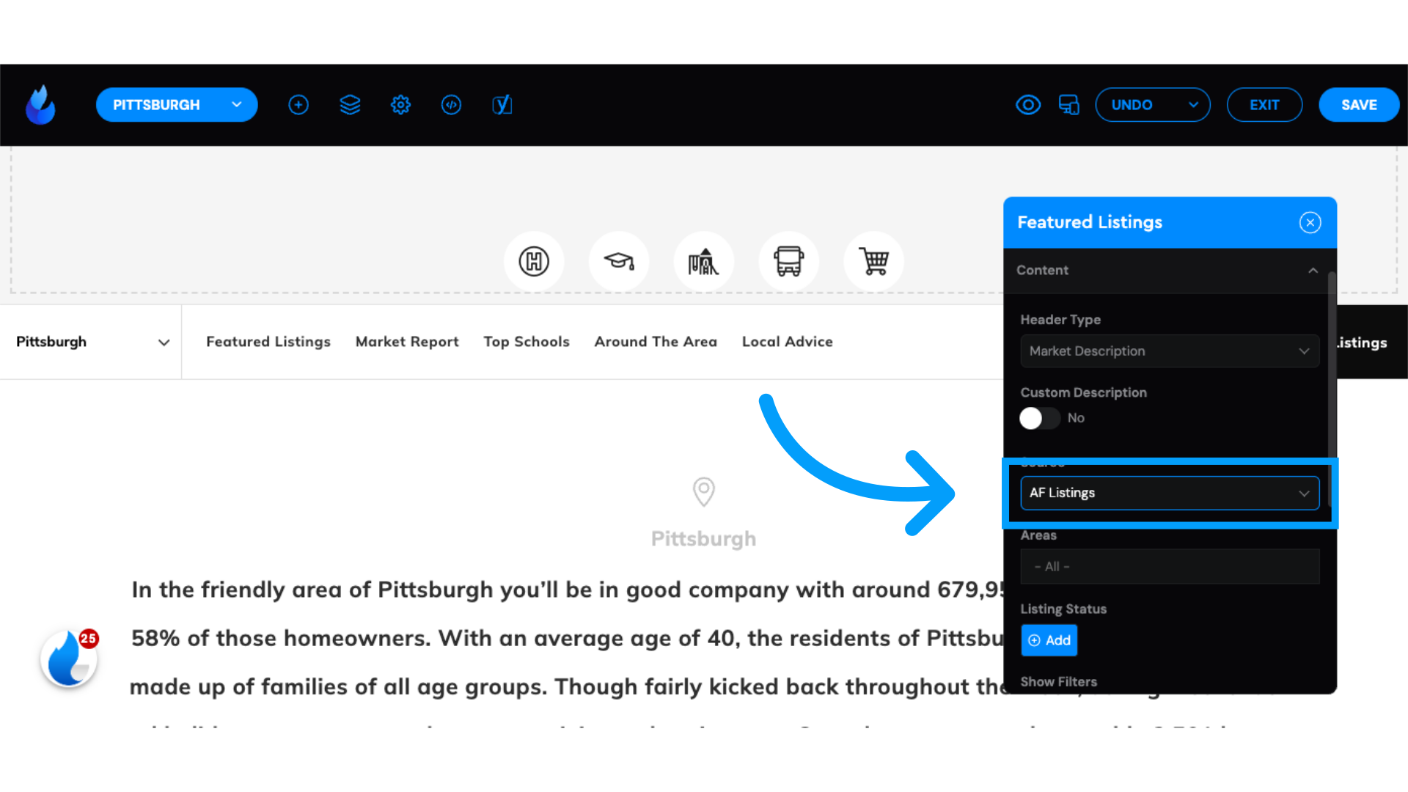Expand the Areas all filter
This screenshot has width=1408, height=792.
1169,567
